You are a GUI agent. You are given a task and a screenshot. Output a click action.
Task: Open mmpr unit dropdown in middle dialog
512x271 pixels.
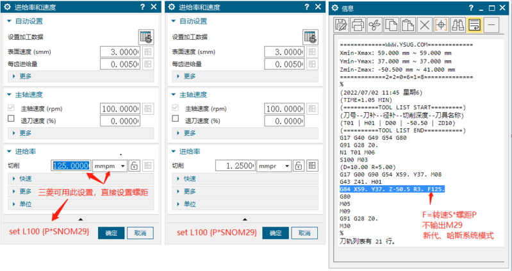(x=274, y=166)
